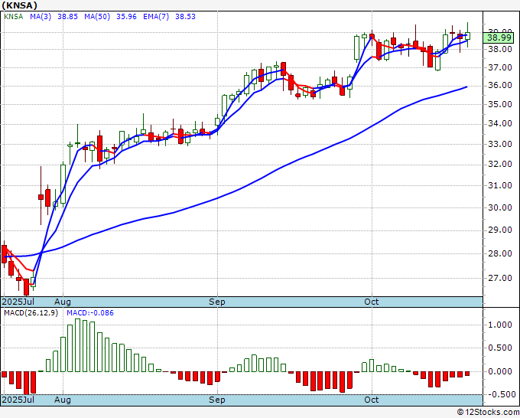
Task: Click the 2025Jul label on MACD axis
Action: pyautogui.click(x=18, y=400)
